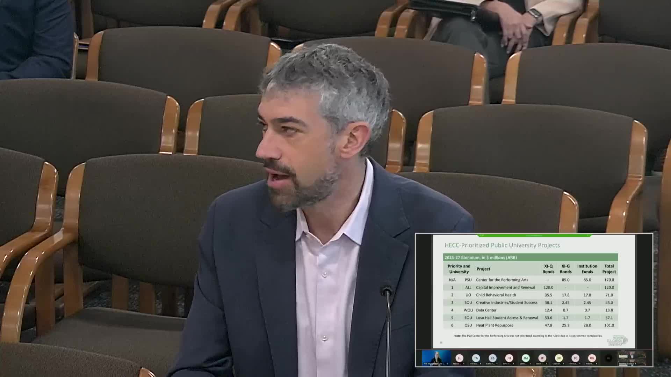Screen dimensions: 671x377
Task: Select the TA participant avatar
Action: 476,358
